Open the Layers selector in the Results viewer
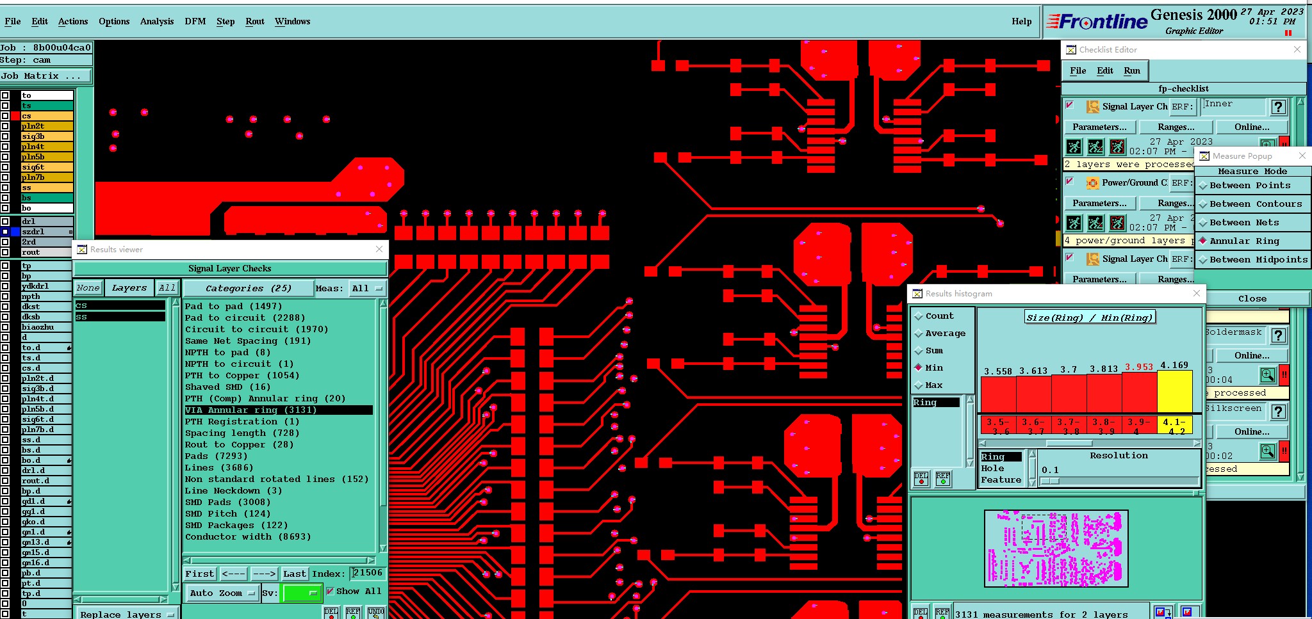This screenshot has height=619, width=1312. (x=129, y=288)
